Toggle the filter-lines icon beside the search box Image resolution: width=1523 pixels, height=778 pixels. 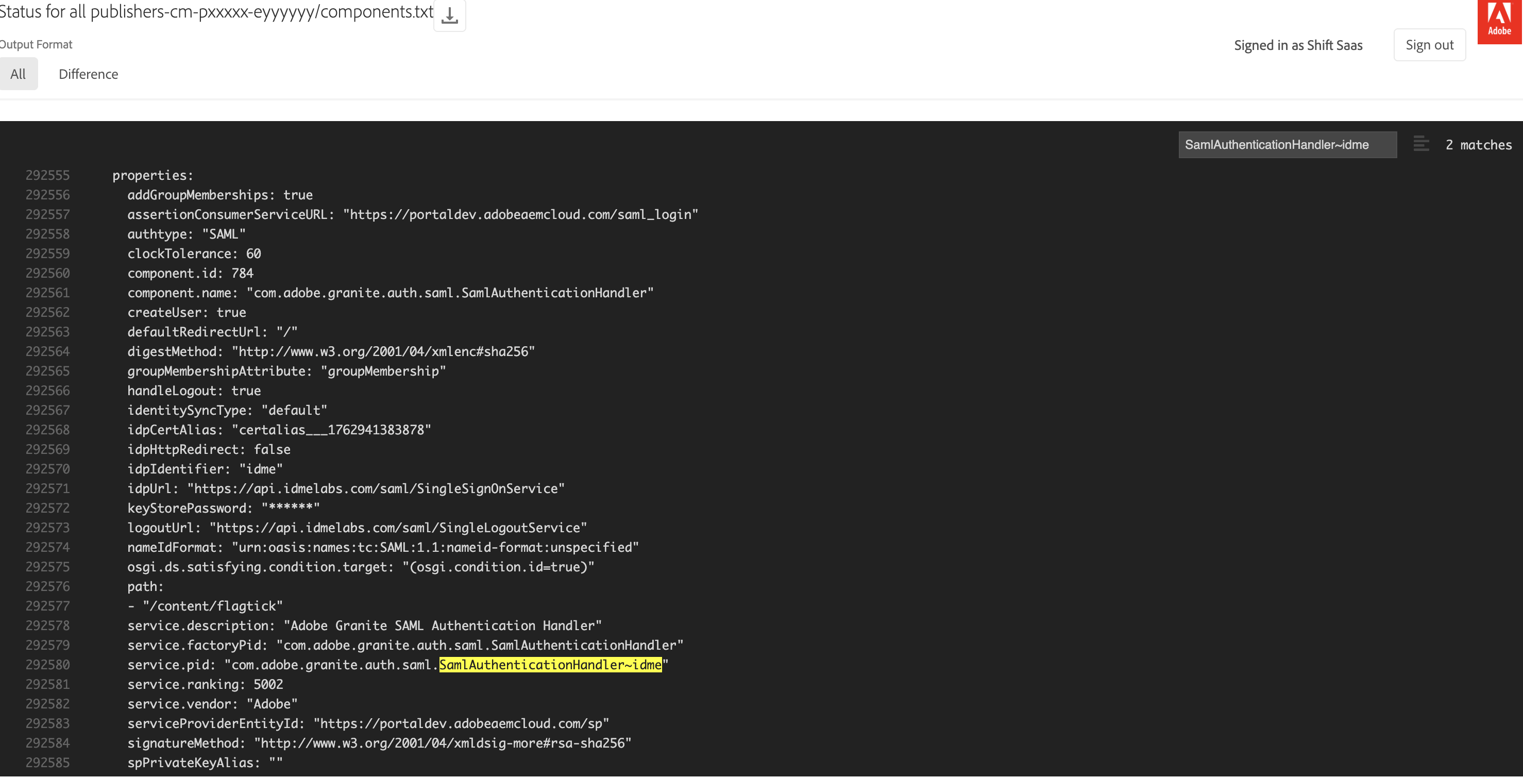(1420, 144)
